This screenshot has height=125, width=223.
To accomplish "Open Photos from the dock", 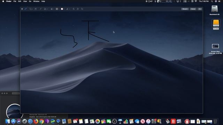I will point(98,121).
